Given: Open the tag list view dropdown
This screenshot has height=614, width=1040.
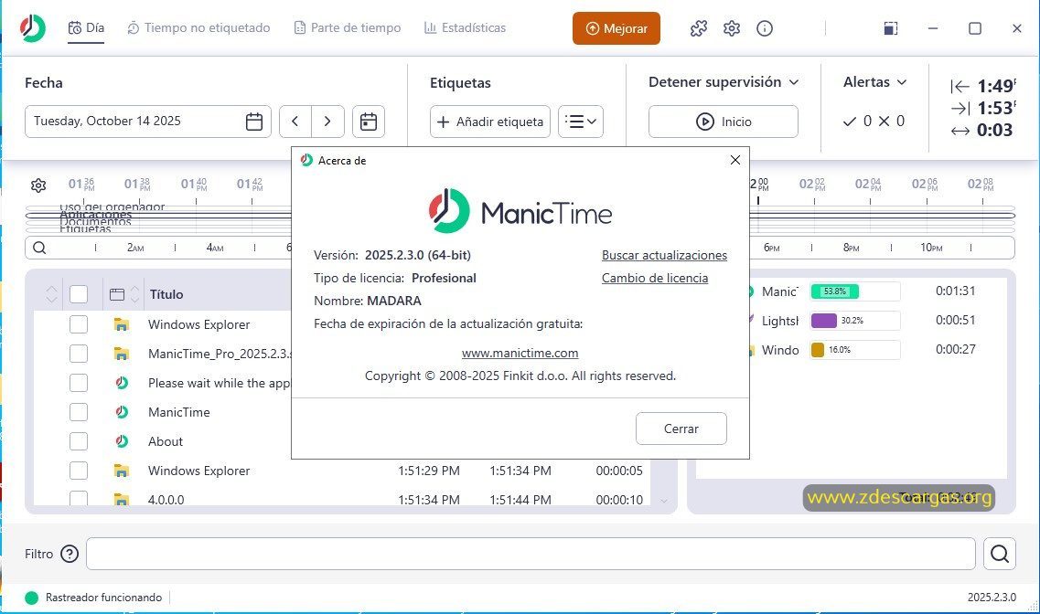Looking at the screenshot, I should coord(580,122).
